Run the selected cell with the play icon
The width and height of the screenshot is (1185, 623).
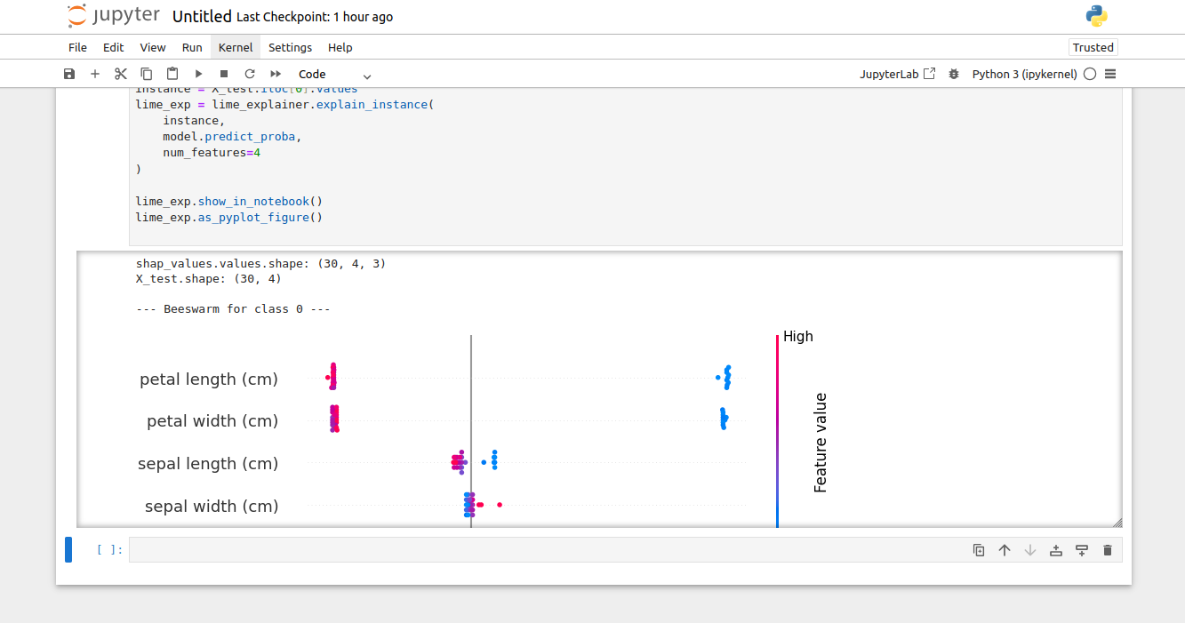(x=198, y=74)
